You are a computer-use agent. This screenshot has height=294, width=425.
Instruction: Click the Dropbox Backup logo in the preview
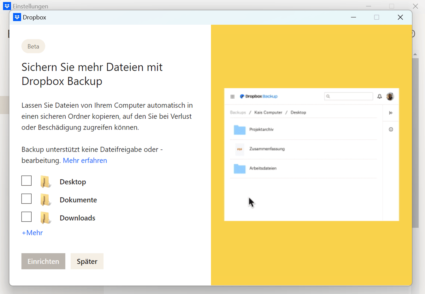point(258,96)
